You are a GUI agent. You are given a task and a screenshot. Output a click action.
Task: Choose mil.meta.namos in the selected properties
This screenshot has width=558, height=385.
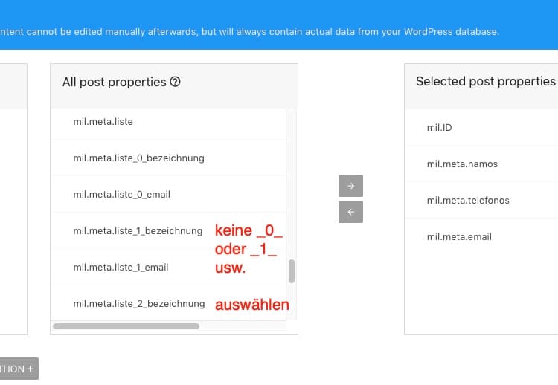click(x=462, y=164)
